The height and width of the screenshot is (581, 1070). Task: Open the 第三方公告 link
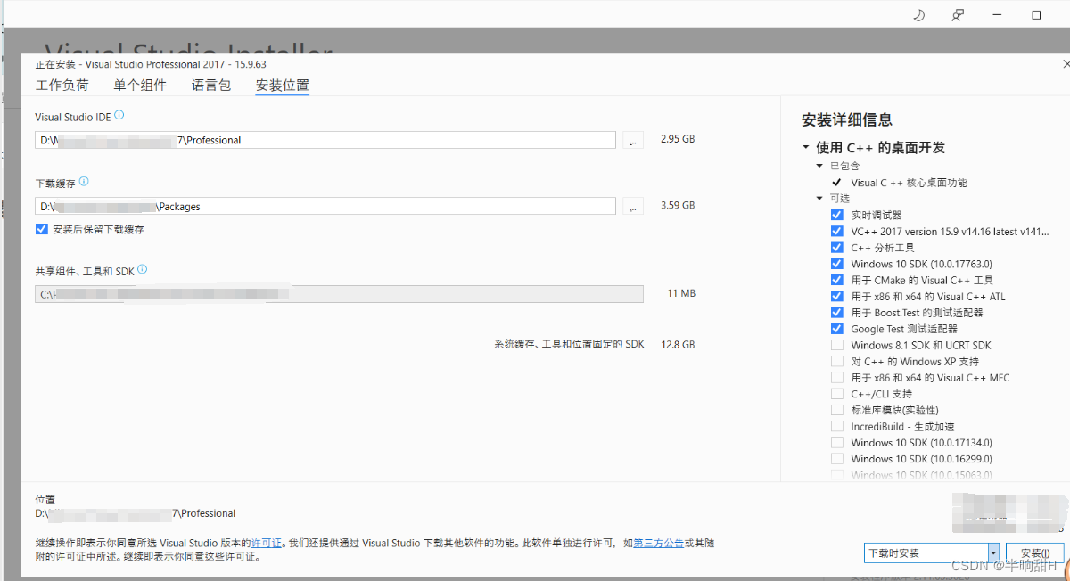pyautogui.click(x=659, y=543)
